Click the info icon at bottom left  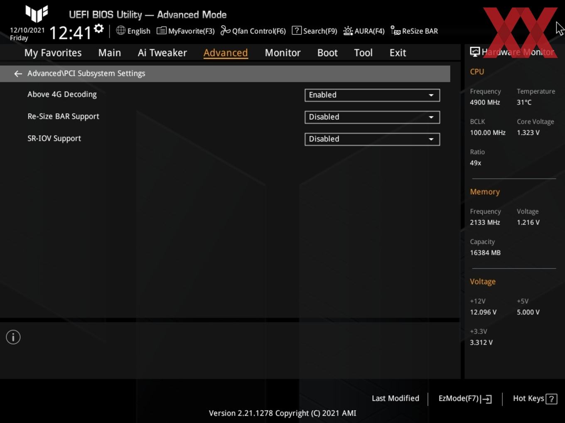13,337
